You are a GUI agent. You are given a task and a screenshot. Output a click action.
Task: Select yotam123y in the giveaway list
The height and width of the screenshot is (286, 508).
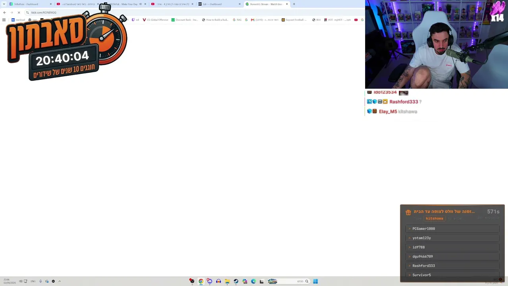click(452, 238)
